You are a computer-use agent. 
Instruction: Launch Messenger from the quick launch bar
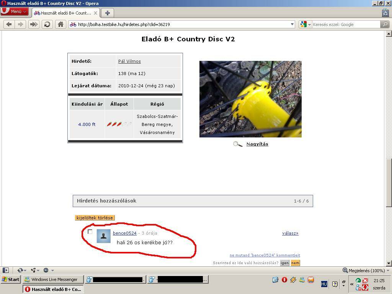tap(302, 280)
